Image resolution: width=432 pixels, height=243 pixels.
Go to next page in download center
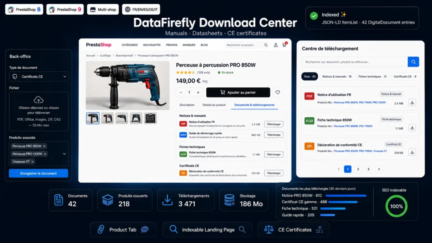(x=379, y=169)
